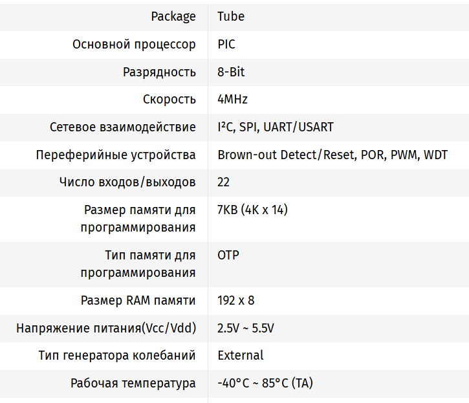Select the "PIC" processor value
Viewport: 469px width, 403px height.
[x=226, y=45]
